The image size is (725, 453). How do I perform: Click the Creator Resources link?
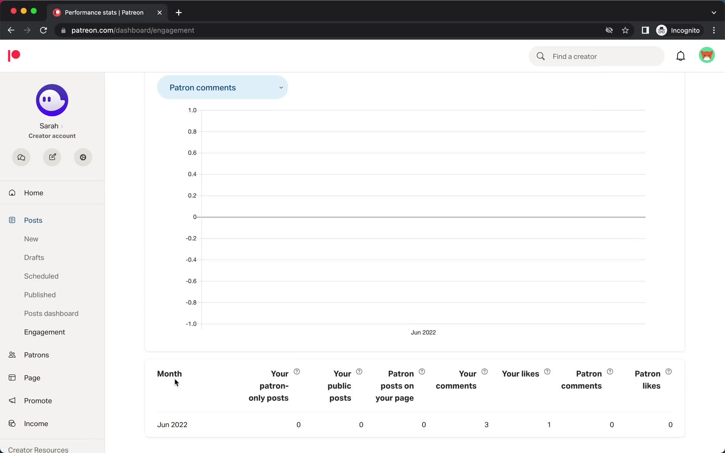tap(38, 449)
